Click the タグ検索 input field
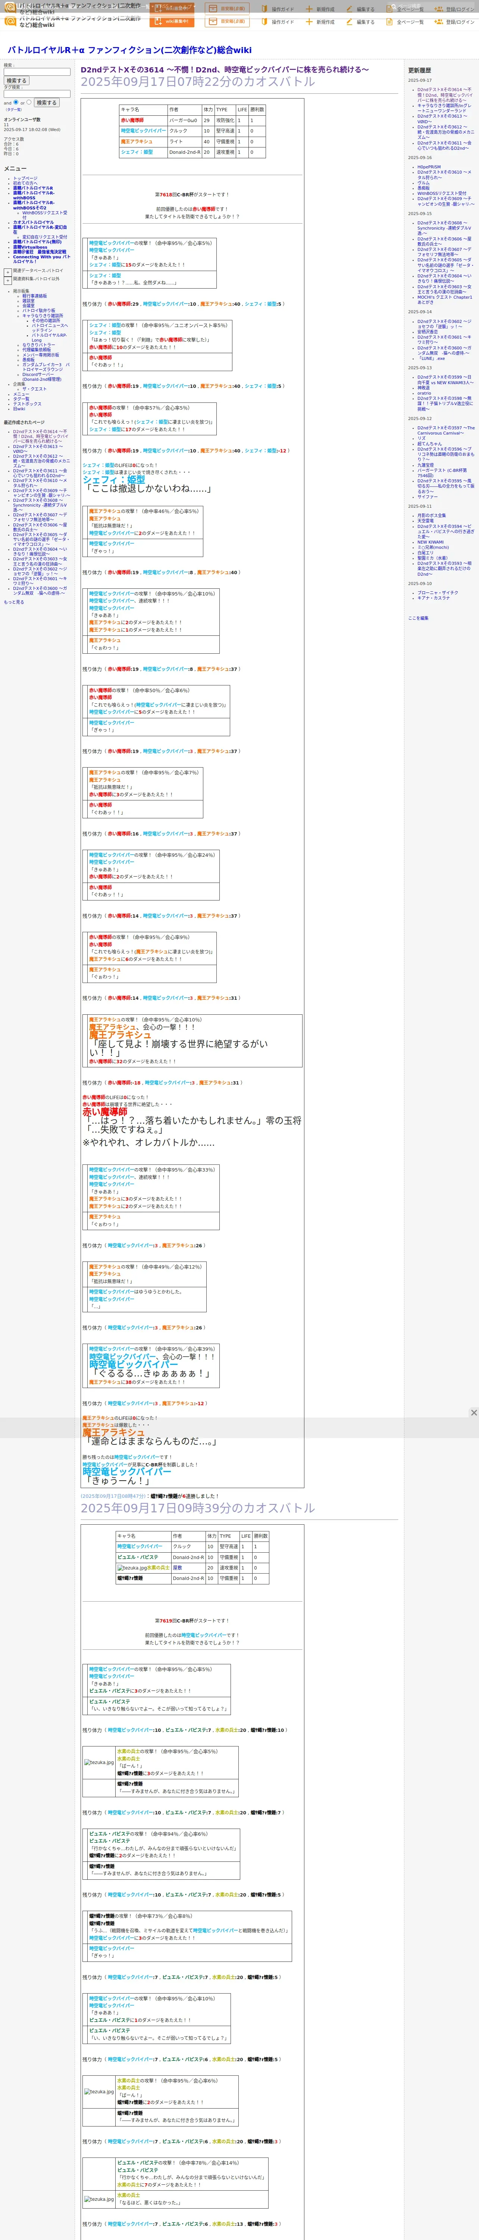 pyautogui.click(x=37, y=94)
